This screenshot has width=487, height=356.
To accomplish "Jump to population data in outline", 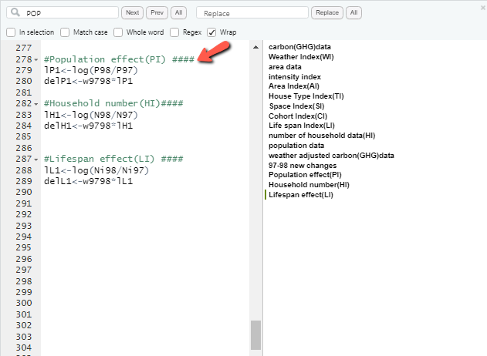I will (x=296, y=146).
